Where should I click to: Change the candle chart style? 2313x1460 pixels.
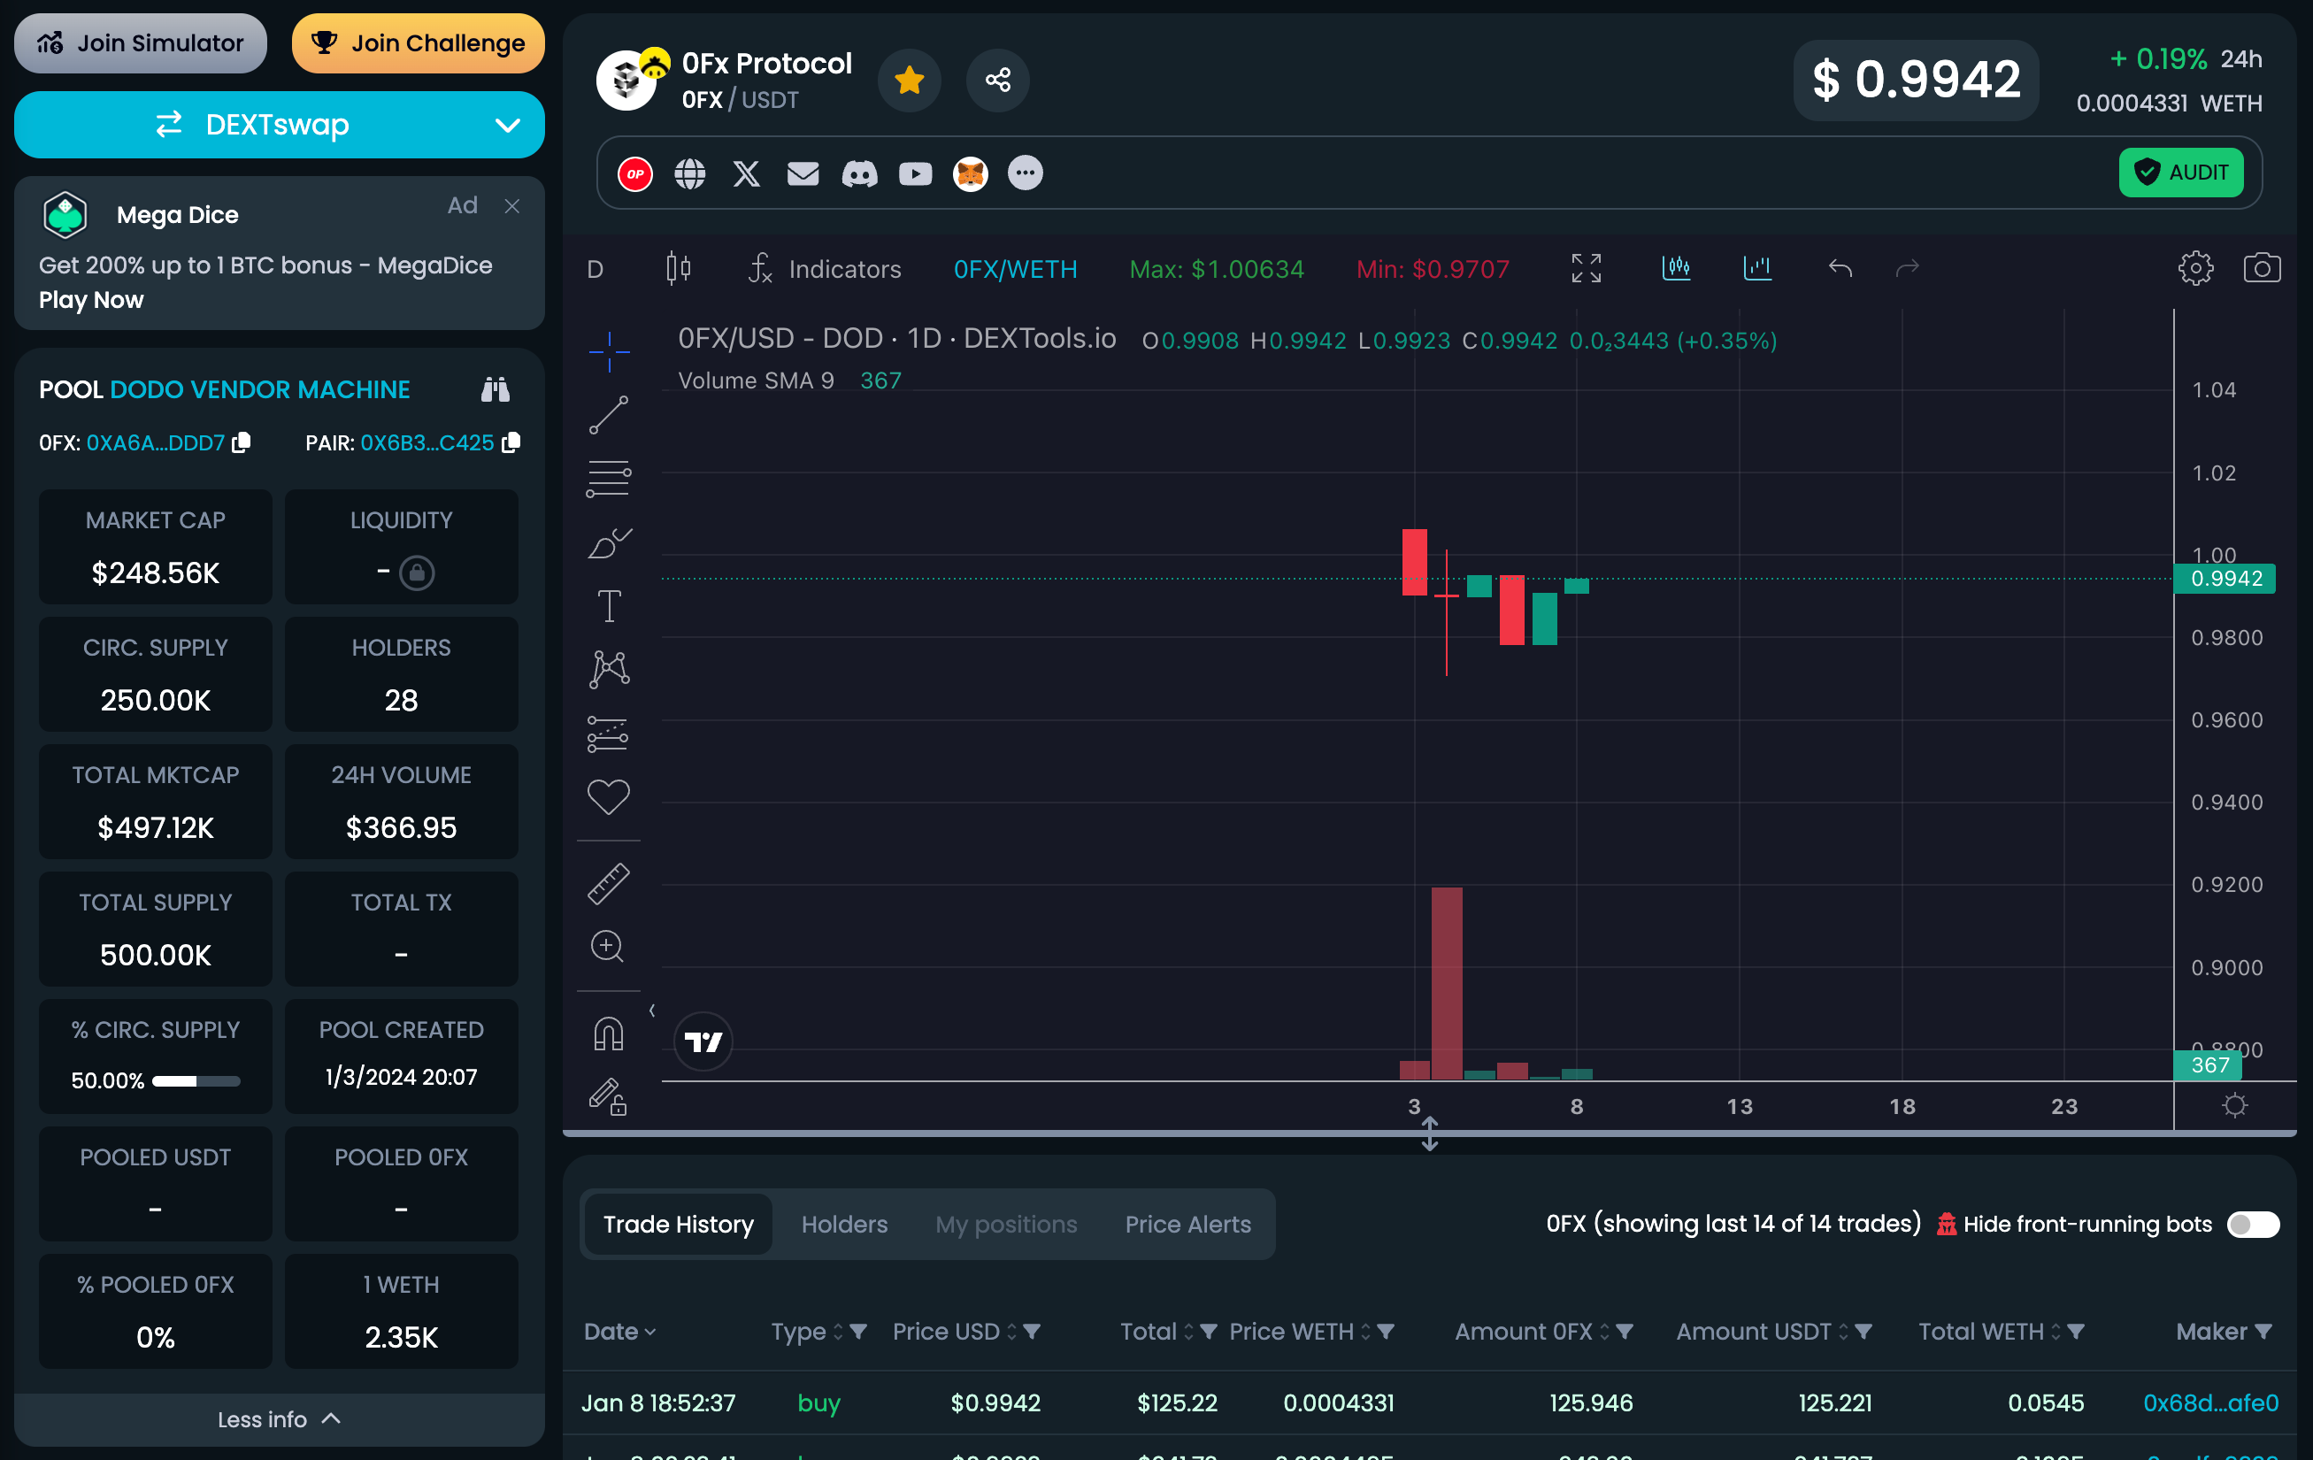pyautogui.click(x=678, y=268)
